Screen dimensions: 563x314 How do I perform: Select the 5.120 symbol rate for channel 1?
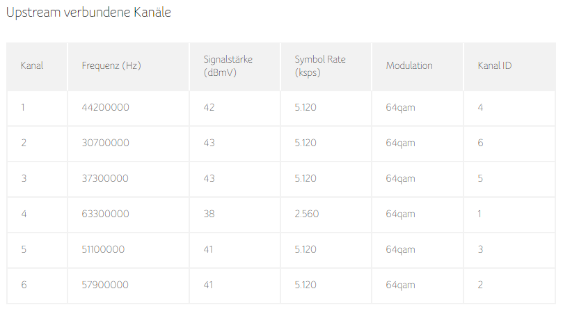point(306,108)
